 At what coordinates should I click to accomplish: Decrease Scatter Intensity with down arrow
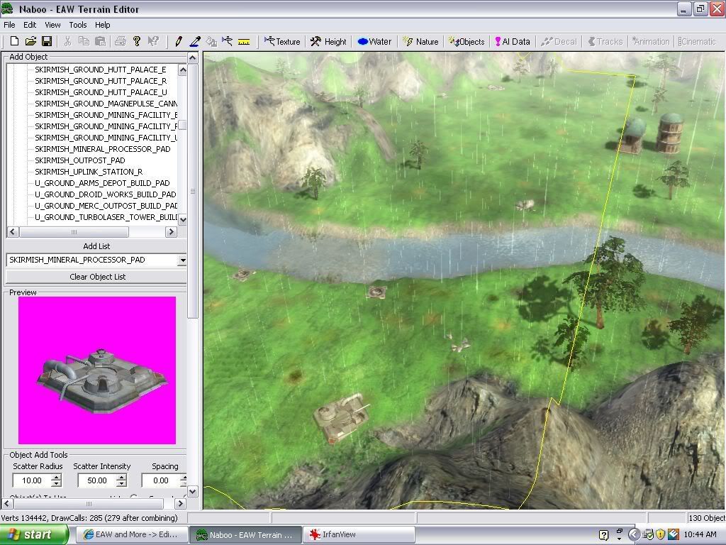(x=121, y=484)
